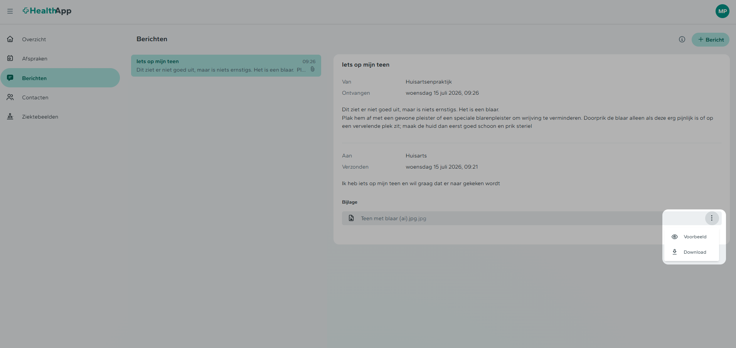Create a new message with Bericht button
The width and height of the screenshot is (736, 348).
[x=710, y=40]
